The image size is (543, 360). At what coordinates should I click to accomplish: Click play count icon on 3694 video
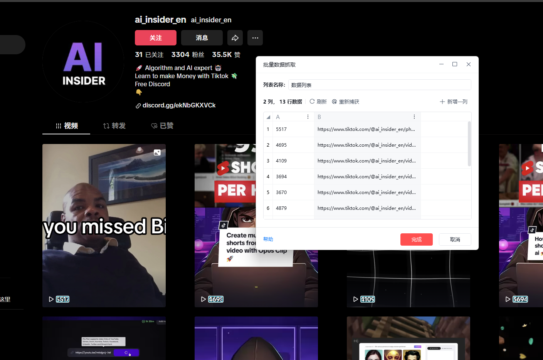tap(508, 299)
